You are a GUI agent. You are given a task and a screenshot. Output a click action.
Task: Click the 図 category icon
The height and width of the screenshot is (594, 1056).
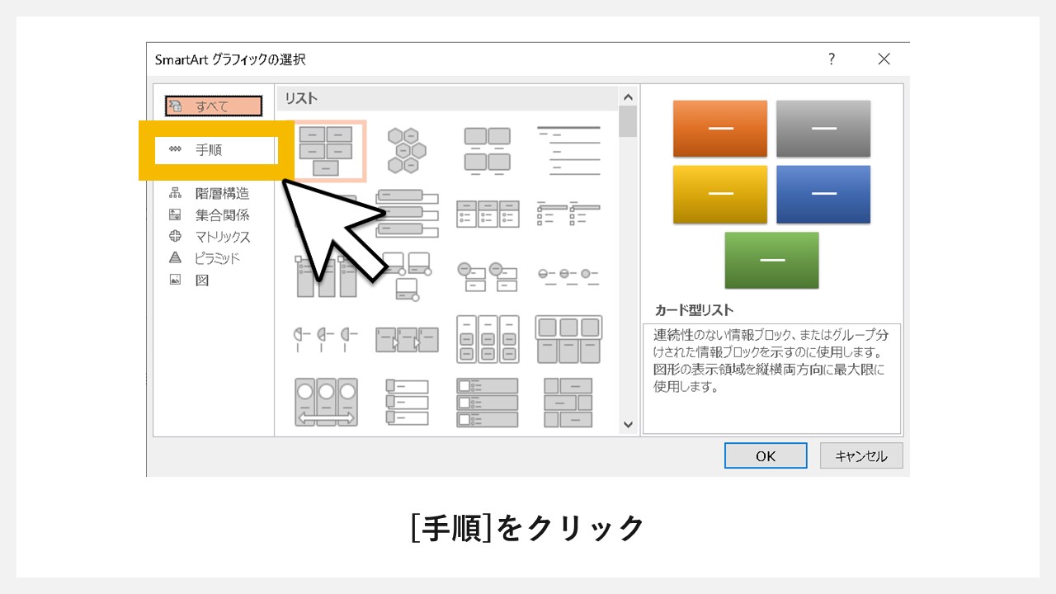[x=177, y=279]
